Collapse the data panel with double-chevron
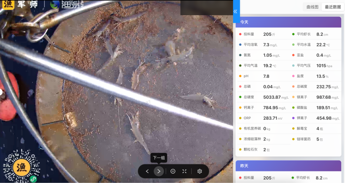Screen dimensions: 345x183 (235, 11)
